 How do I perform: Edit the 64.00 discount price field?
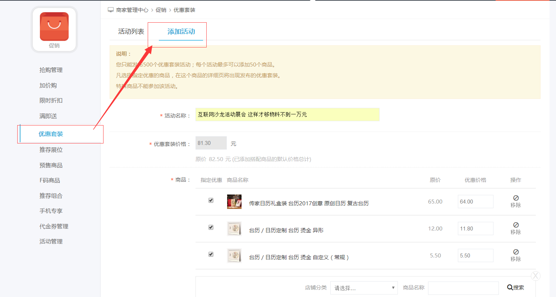[475, 202]
